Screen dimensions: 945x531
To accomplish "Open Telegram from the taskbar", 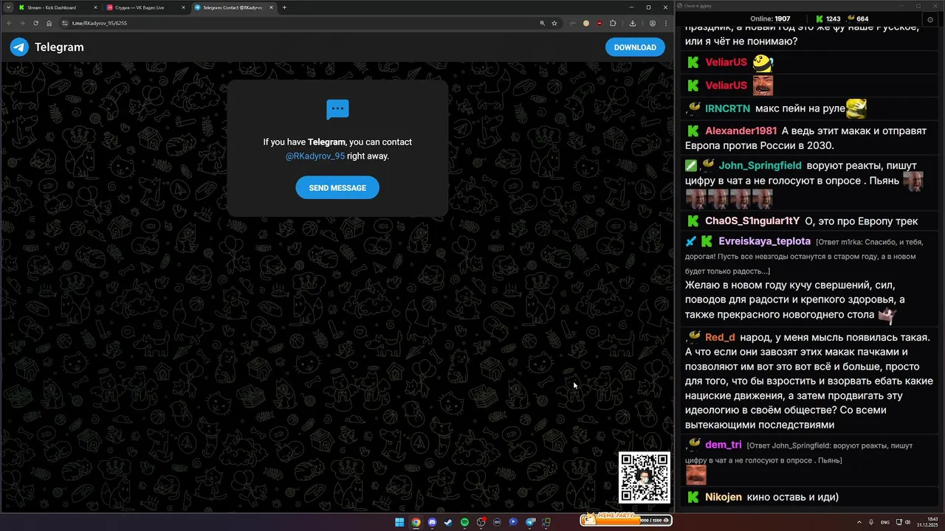I will pos(530,522).
